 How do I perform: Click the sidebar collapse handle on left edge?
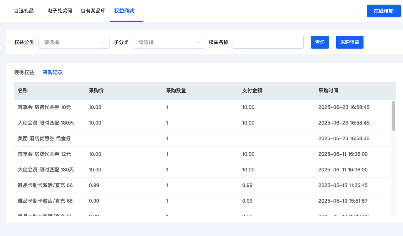[1, 48]
